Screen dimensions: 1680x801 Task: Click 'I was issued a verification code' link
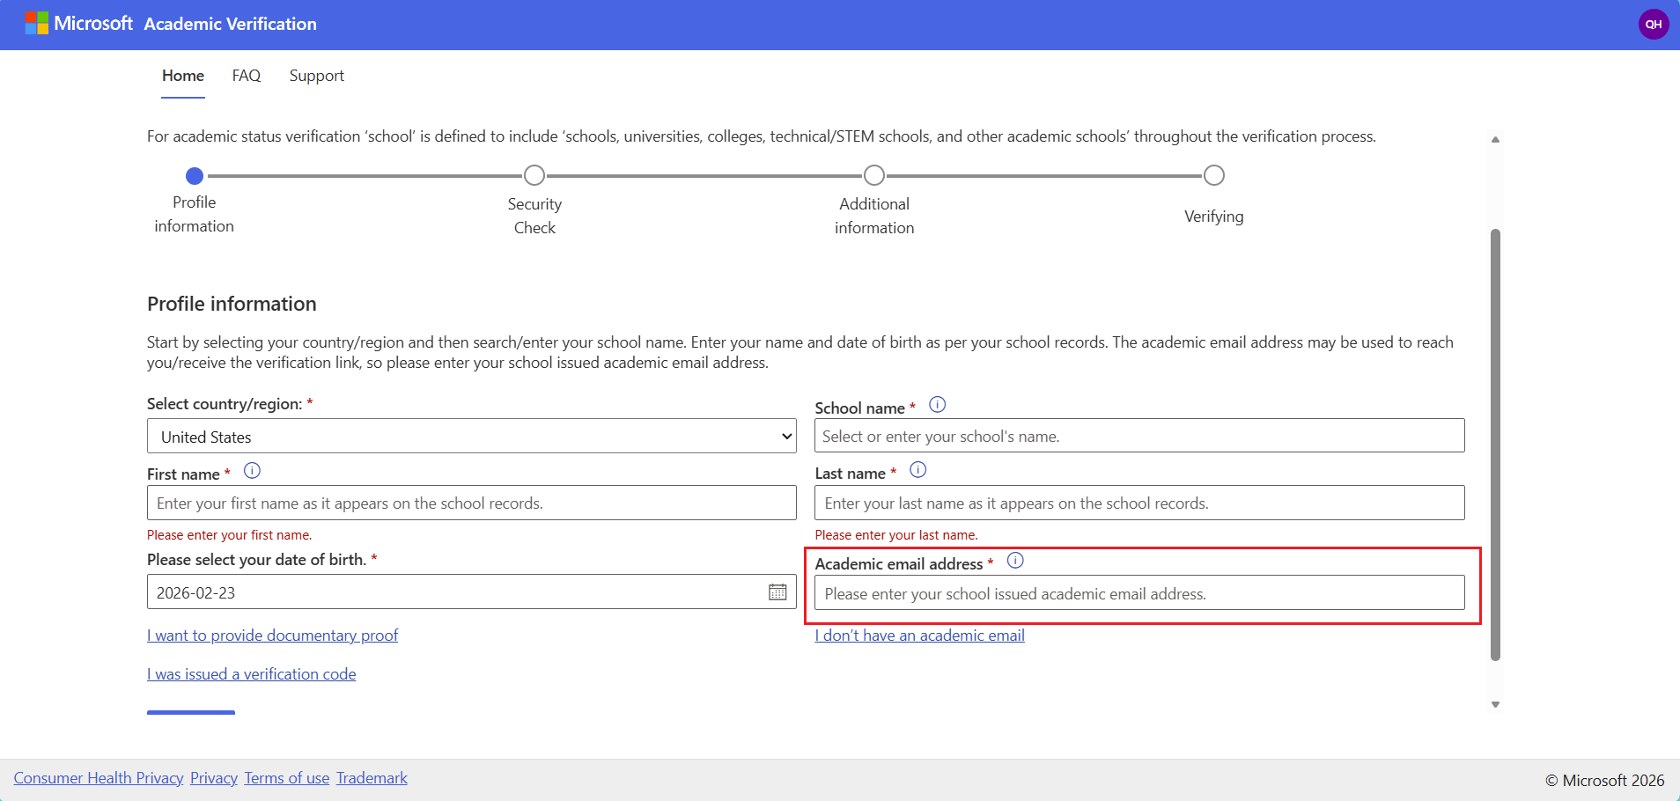coord(252,674)
